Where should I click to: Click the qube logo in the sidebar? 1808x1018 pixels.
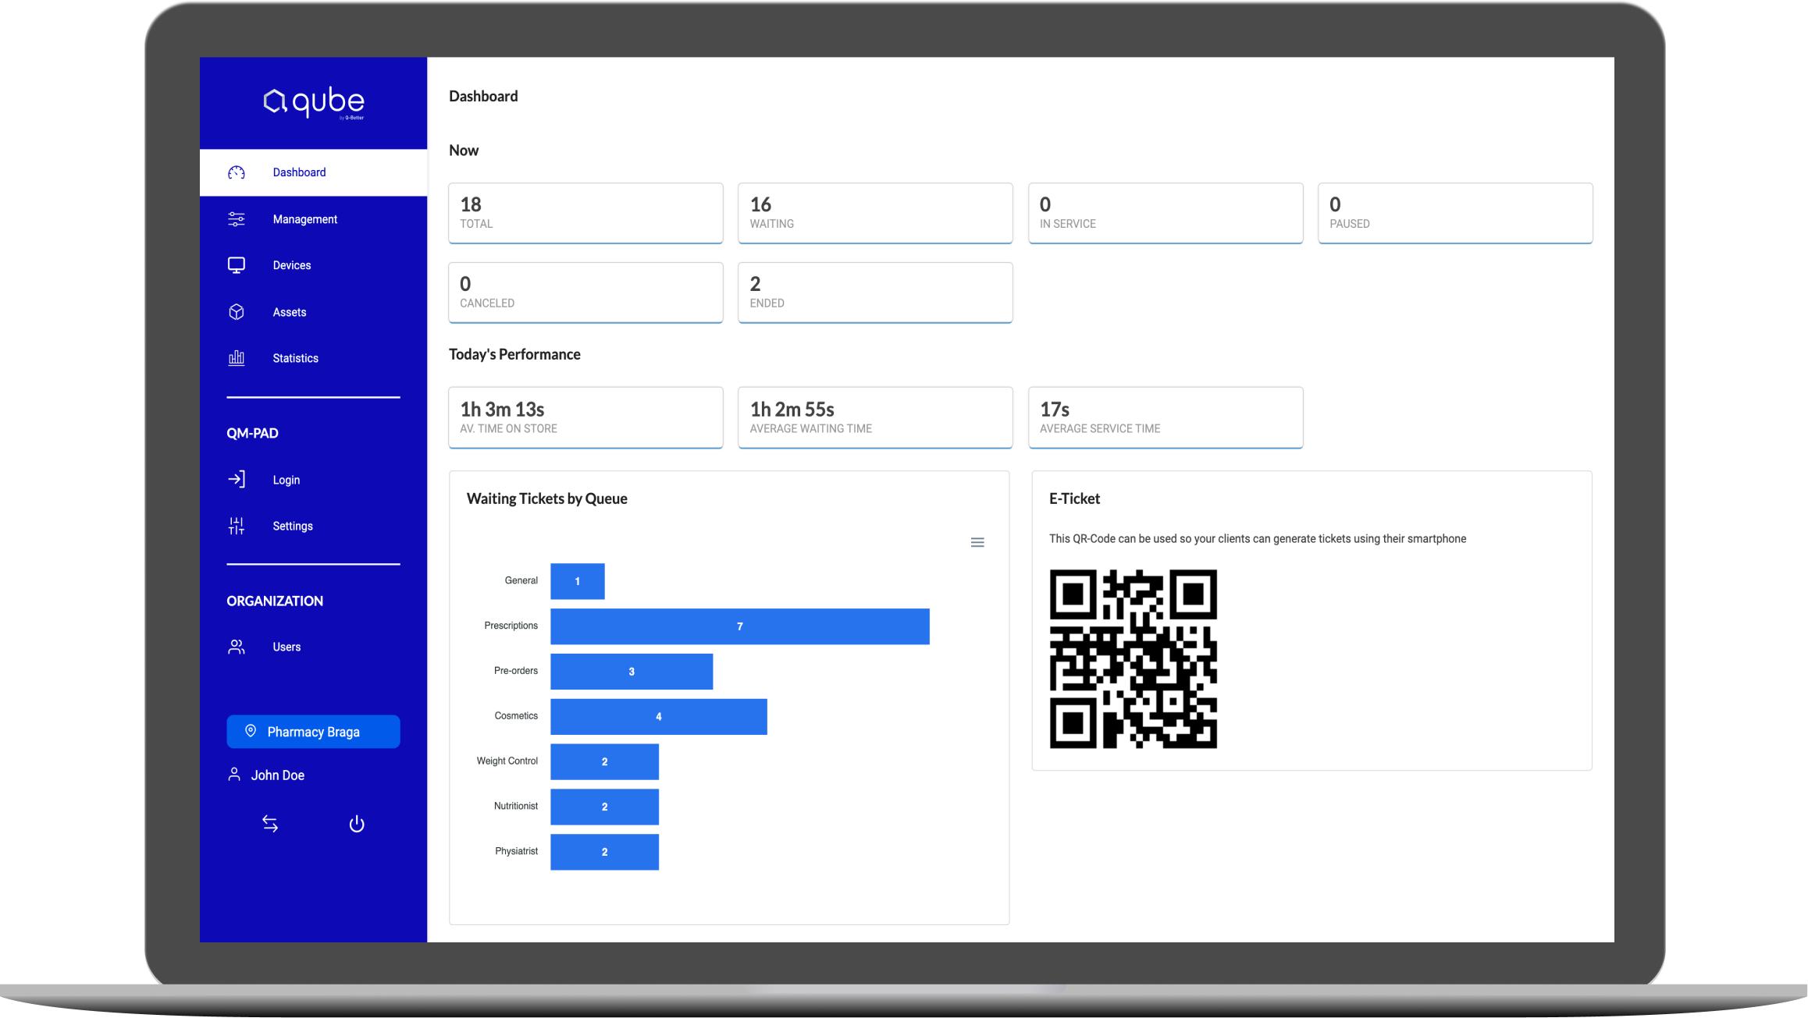[313, 102]
